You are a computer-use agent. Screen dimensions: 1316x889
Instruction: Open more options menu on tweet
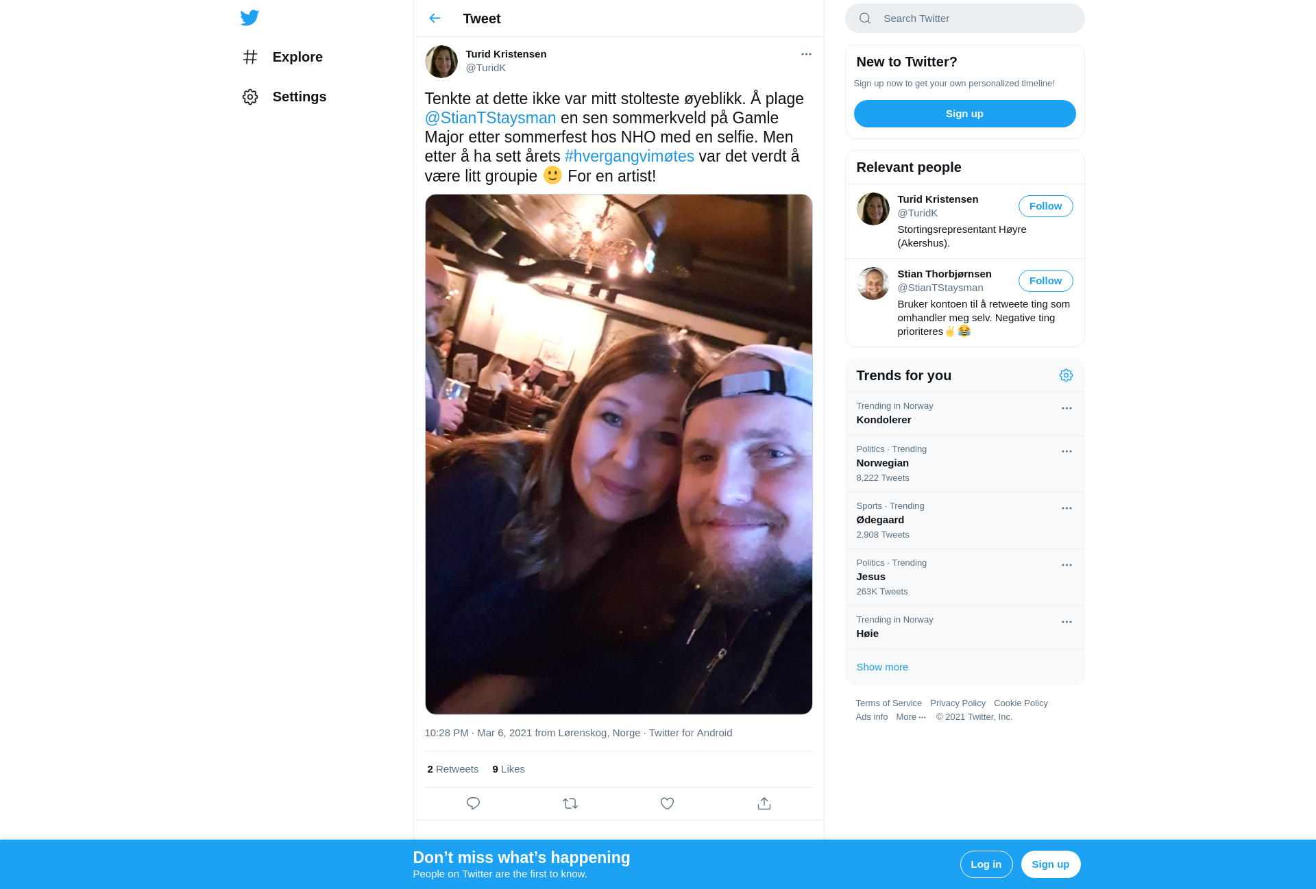(x=806, y=54)
